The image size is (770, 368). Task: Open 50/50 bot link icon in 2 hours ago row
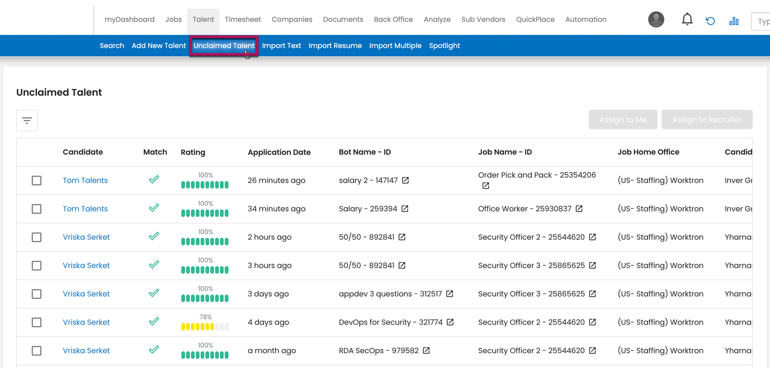click(402, 237)
